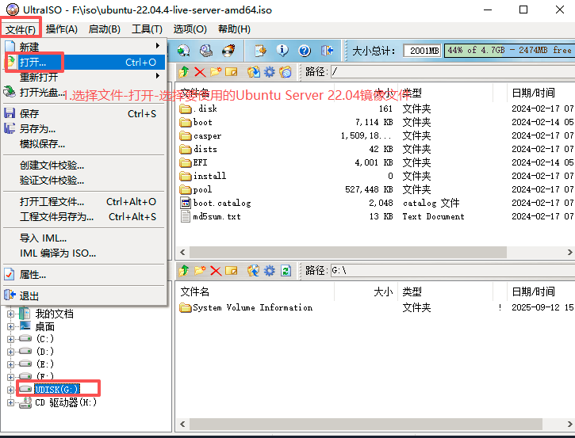This screenshot has width=575, height=438.
Task: Click the local pane horizontal scrollbar
Action: click(366, 424)
